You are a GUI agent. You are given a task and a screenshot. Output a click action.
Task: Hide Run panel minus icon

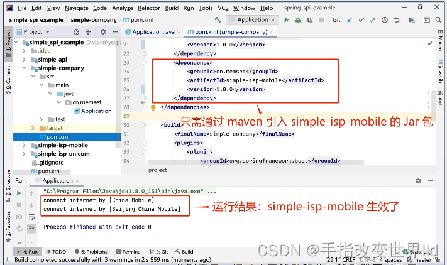430,181
